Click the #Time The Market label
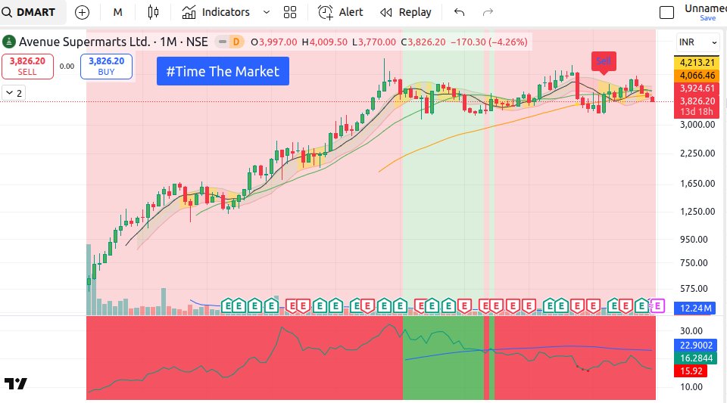Image resolution: width=727 pixels, height=403 pixels. click(223, 71)
